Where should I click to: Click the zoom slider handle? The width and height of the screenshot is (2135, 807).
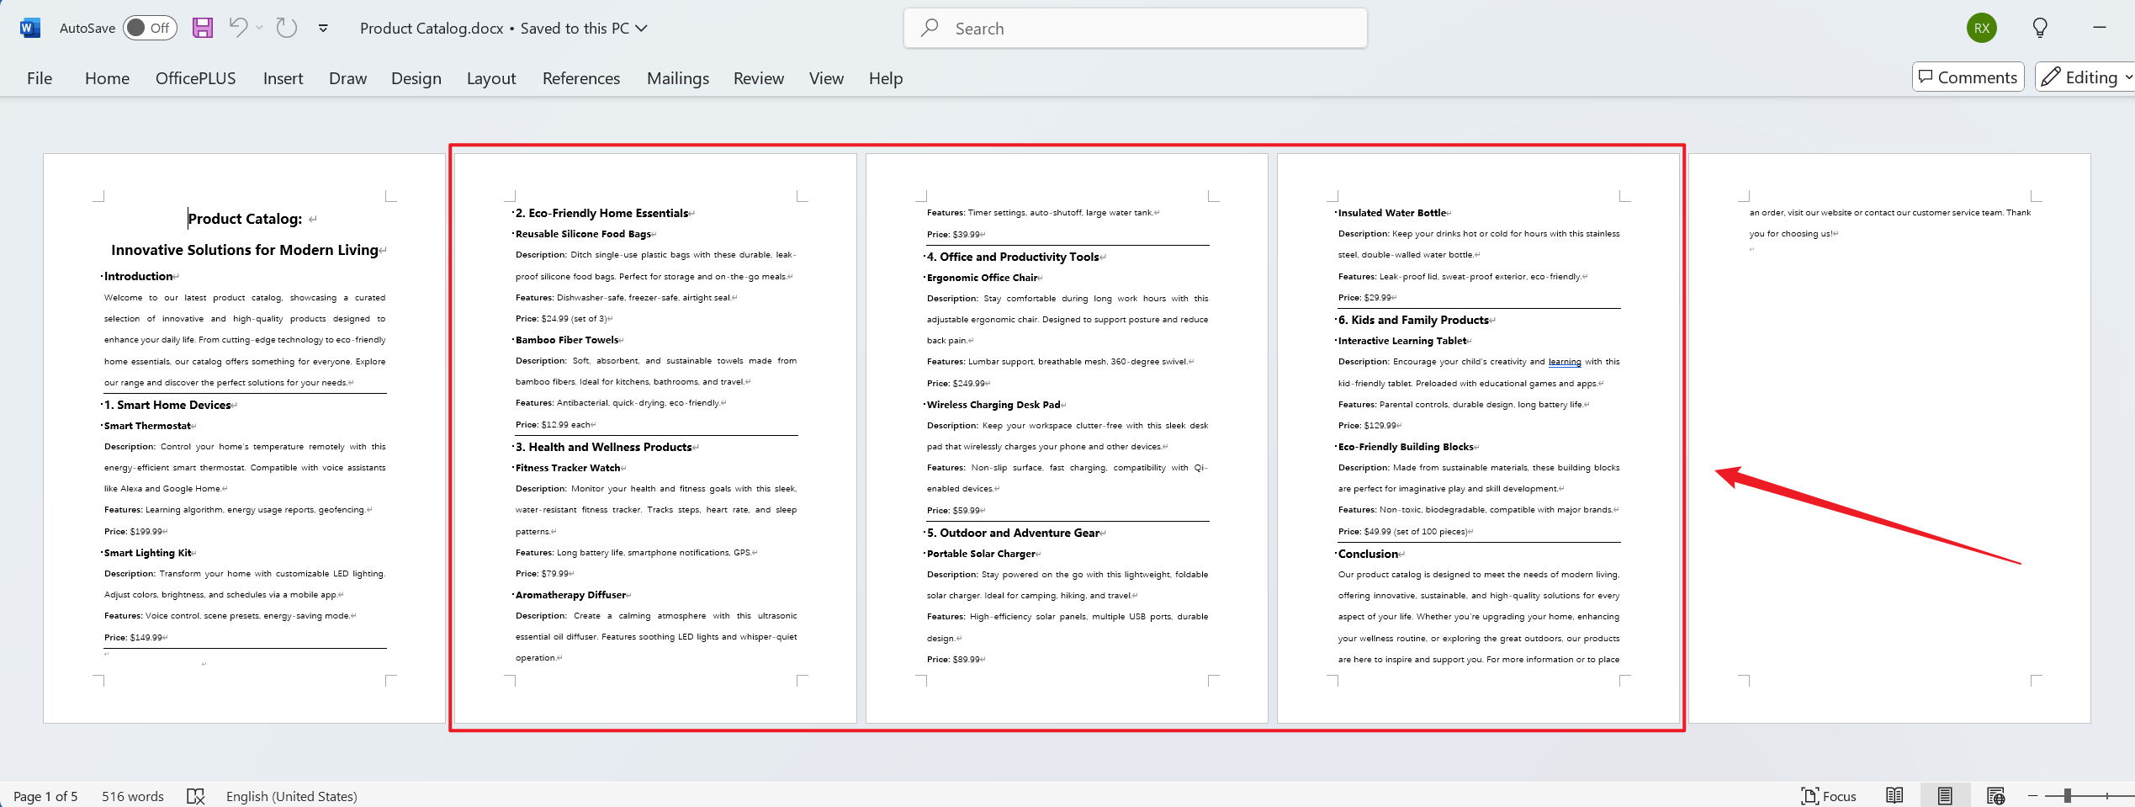click(2067, 795)
